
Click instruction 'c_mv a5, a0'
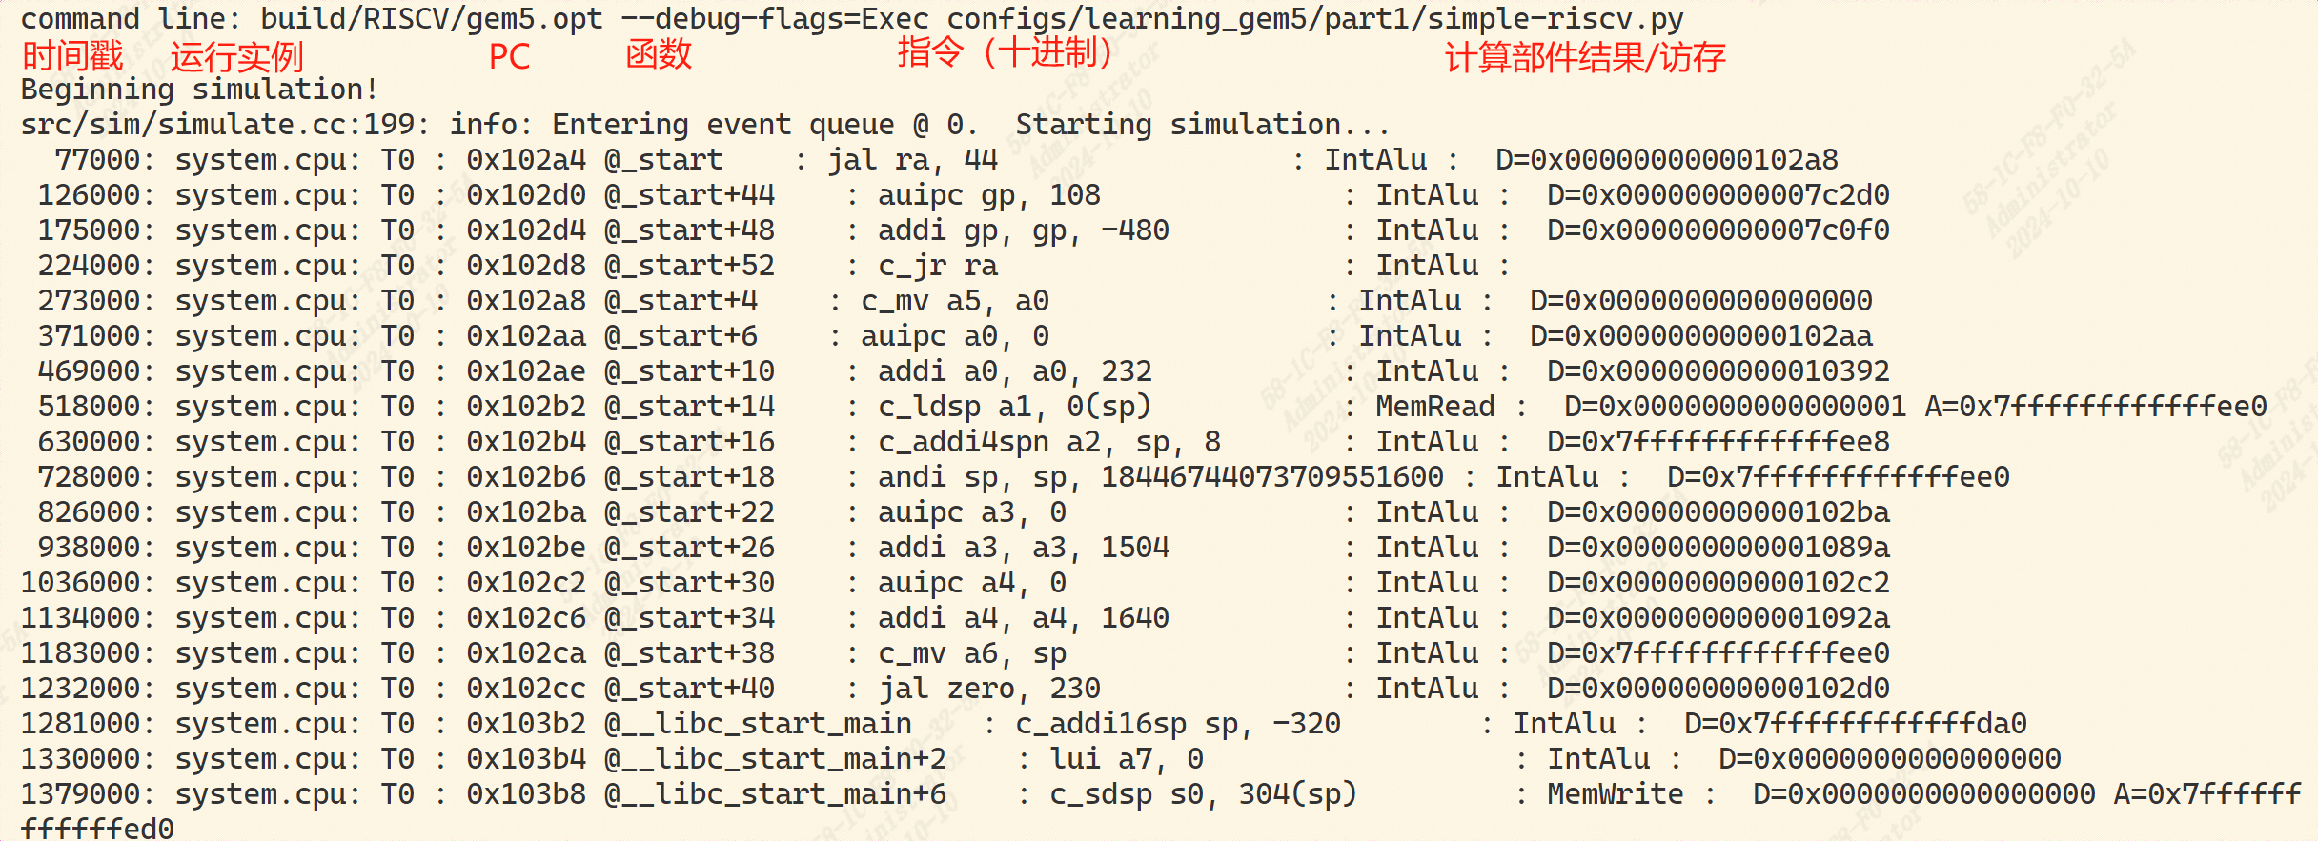[955, 301]
